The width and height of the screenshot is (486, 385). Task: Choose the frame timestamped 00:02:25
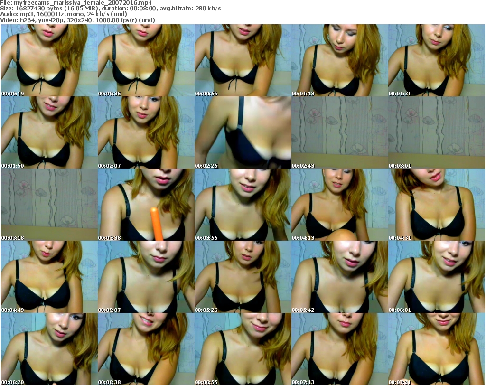[243, 132]
